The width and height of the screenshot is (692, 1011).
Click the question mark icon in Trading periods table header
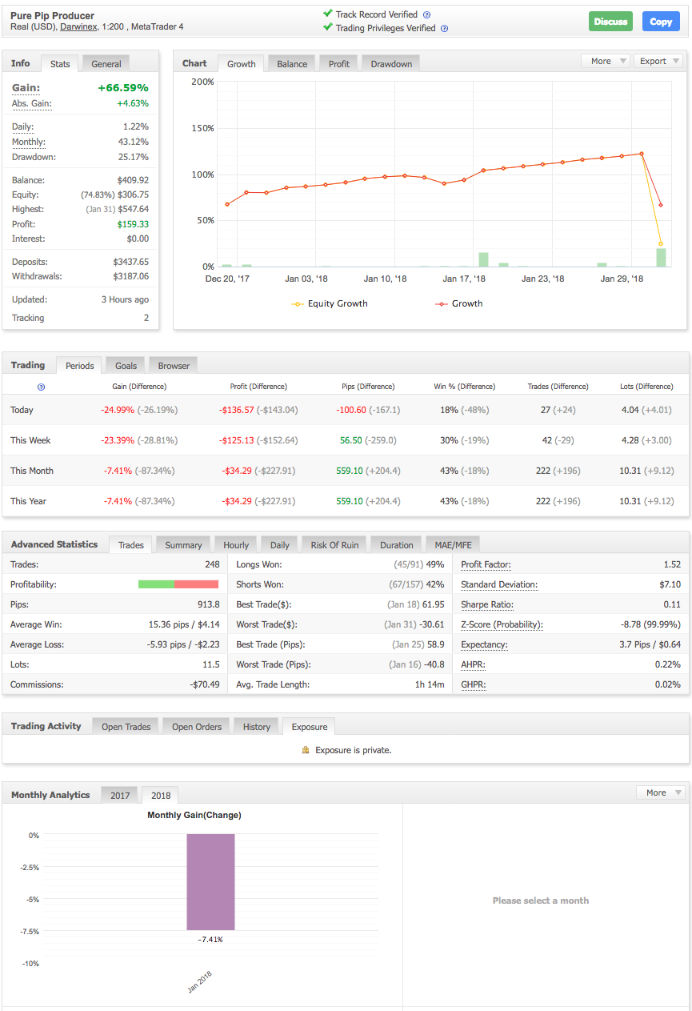[x=41, y=387]
